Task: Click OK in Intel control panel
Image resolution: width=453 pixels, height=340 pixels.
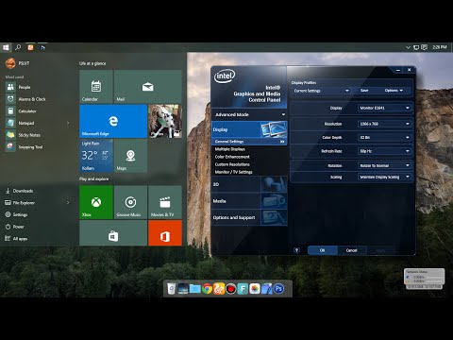Action: click(x=322, y=250)
